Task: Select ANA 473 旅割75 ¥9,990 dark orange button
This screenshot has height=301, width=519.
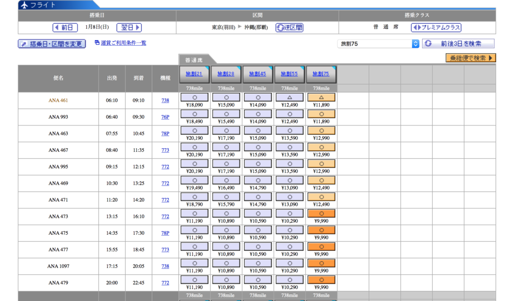Action: (321, 213)
